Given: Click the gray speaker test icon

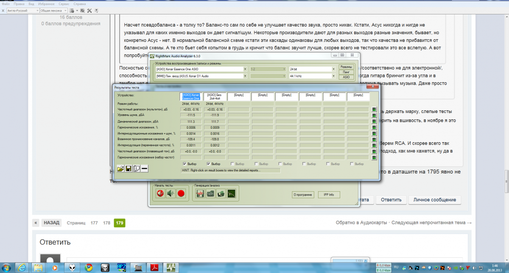Looking at the screenshot, I should click(170, 194).
